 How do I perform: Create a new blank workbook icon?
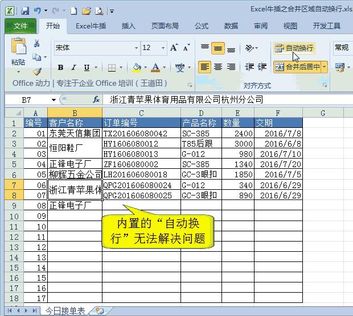[74, 11]
